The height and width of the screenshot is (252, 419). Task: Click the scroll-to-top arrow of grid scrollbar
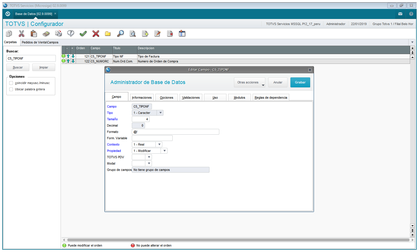point(412,48)
